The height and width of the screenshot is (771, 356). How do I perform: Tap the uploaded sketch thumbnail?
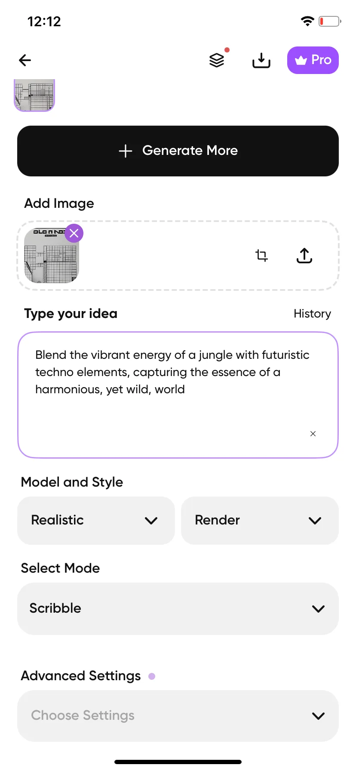[52, 256]
